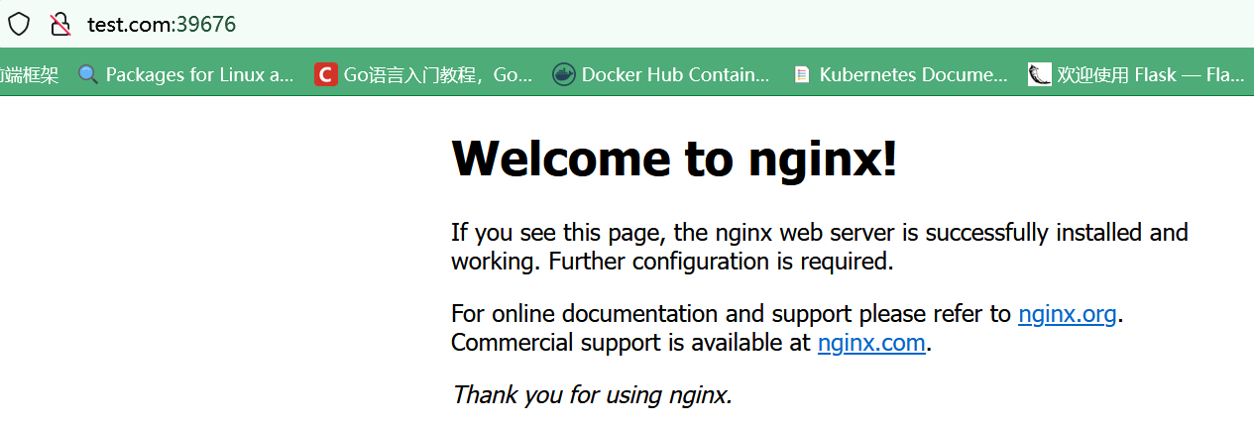Viewport: 1254px width, 426px height.
Task: Click the magnifier icon of Packages for Linux bookmark
Action: pos(88,74)
